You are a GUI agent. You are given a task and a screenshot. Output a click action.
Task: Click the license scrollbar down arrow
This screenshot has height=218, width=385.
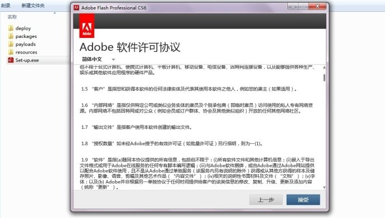coord(324,187)
